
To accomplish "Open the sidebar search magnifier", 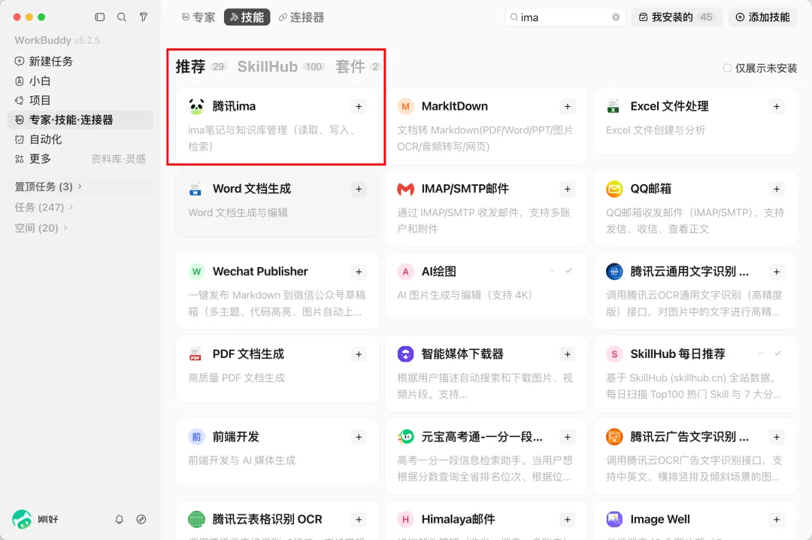I will pos(122,17).
